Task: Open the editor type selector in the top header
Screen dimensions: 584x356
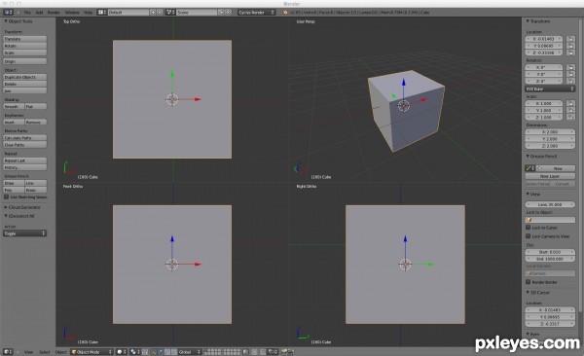Action: tap(8, 13)
